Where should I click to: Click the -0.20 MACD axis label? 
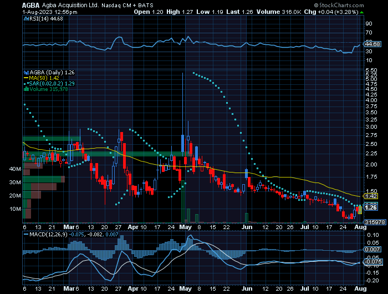point(372,280)
